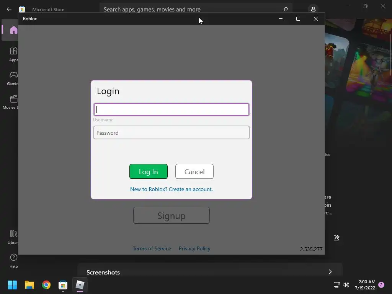Screen dimensions: 392x294
Task: Click the share icon on the Store page
Action: tap(336, 237)
